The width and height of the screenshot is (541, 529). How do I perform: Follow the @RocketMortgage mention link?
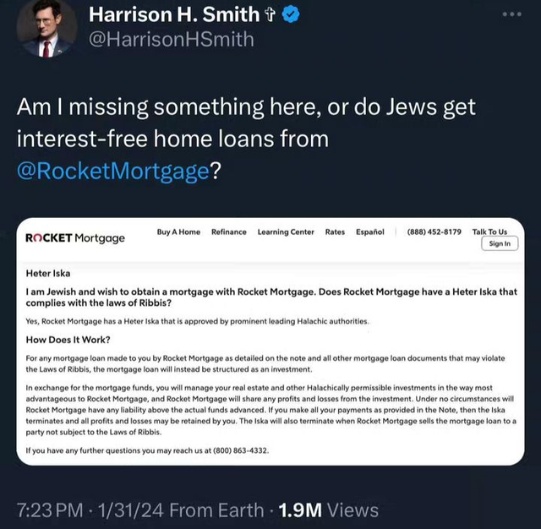coord(112,171)
